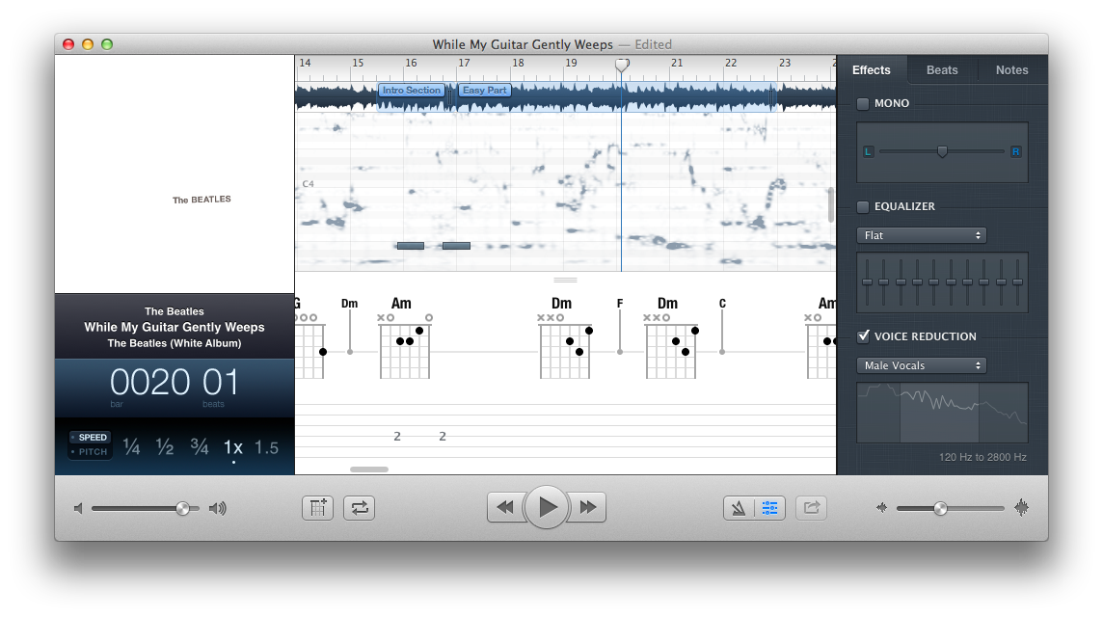Set playback speed to ½
This screenshot has width=1103, height=617.
pos(165,447)
